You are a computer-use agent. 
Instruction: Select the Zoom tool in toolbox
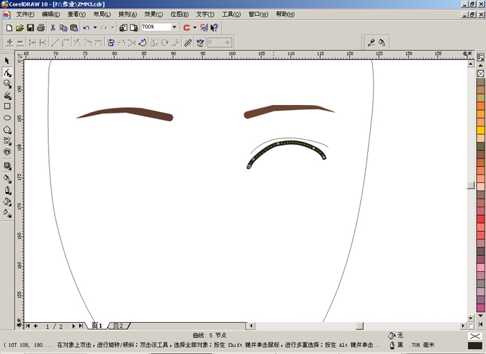(x=7, y=83)
